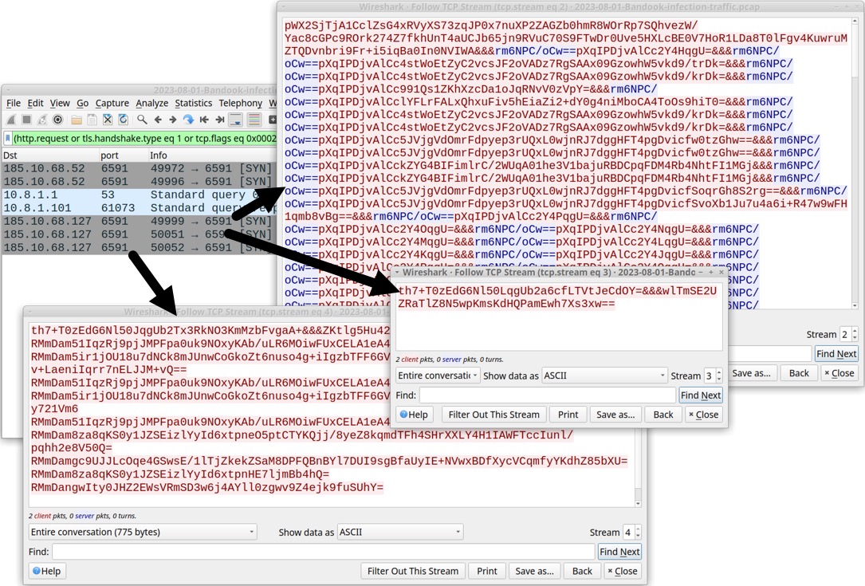Open the Edit menu
Image resolution: width=865 pixels, height=586 pixels.
click(35, 103)
